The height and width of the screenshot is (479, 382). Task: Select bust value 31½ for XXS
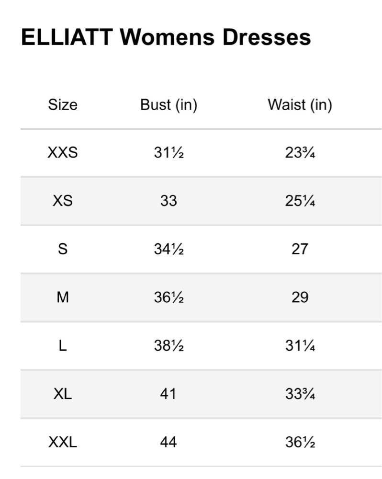coord(169,152)
